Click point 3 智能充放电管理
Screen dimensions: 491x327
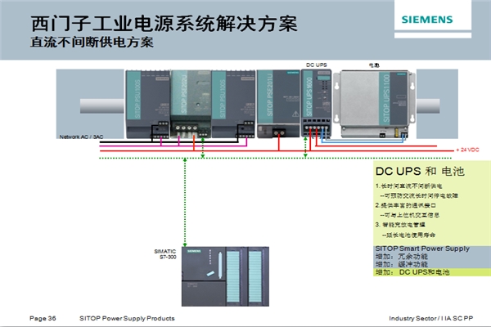400,225
